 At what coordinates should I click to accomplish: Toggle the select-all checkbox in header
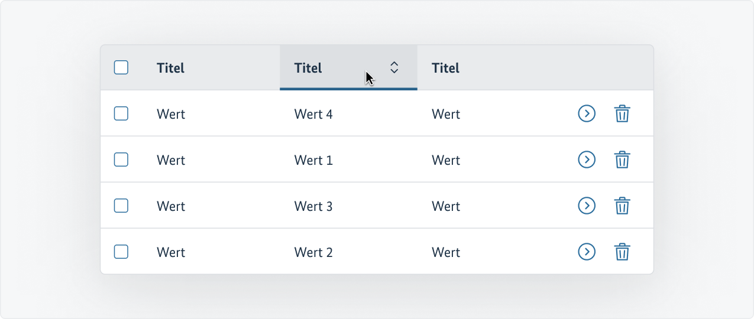121,67
